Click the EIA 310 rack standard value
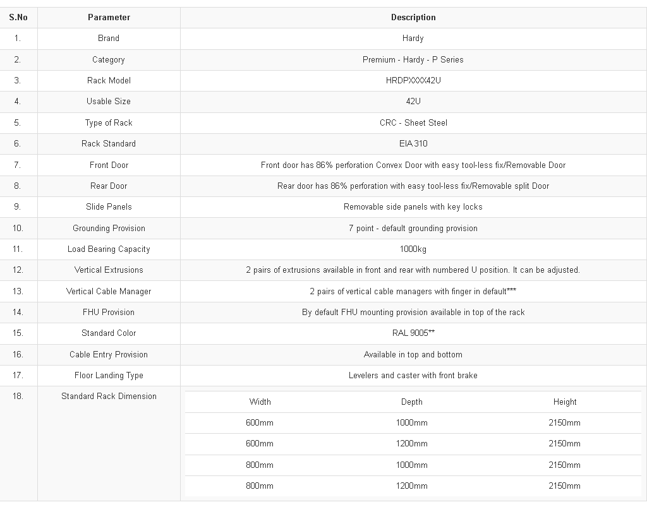647x507 pixels. (413, 144)
